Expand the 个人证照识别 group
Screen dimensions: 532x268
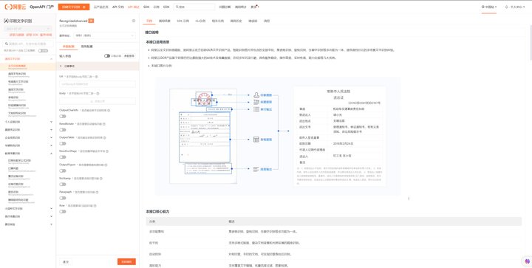click(x=27, y=122)
